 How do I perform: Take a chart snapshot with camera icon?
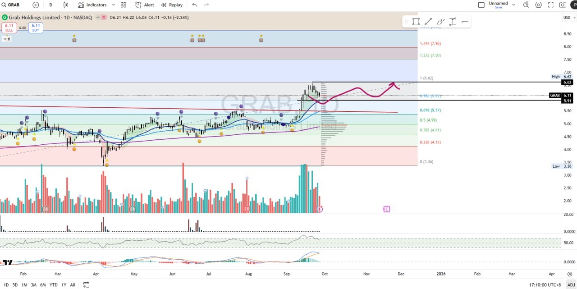(563, 5)
